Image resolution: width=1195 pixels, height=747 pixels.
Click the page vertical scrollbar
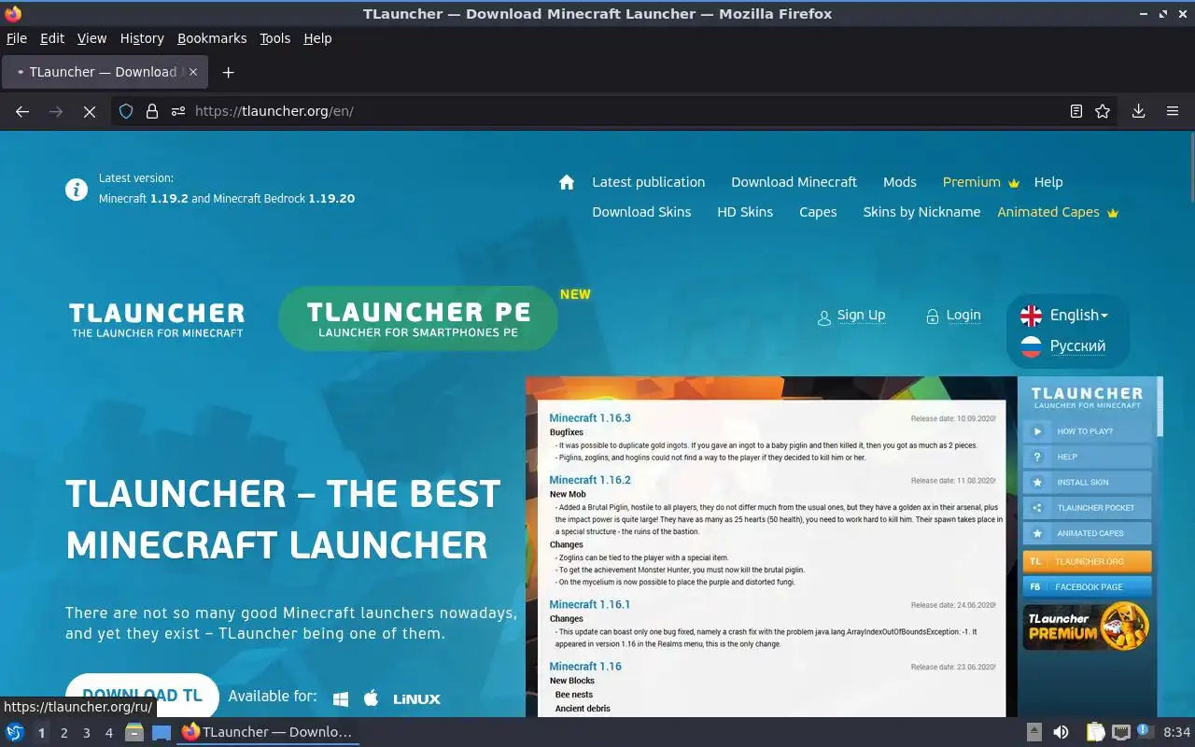click(x=1191, y=166)
